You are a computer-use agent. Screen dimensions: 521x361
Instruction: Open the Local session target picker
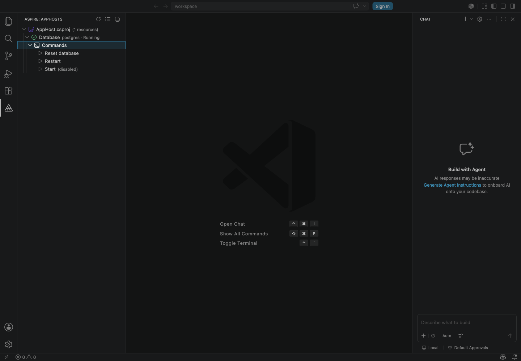pyautogui.click(x=430, y=348)
